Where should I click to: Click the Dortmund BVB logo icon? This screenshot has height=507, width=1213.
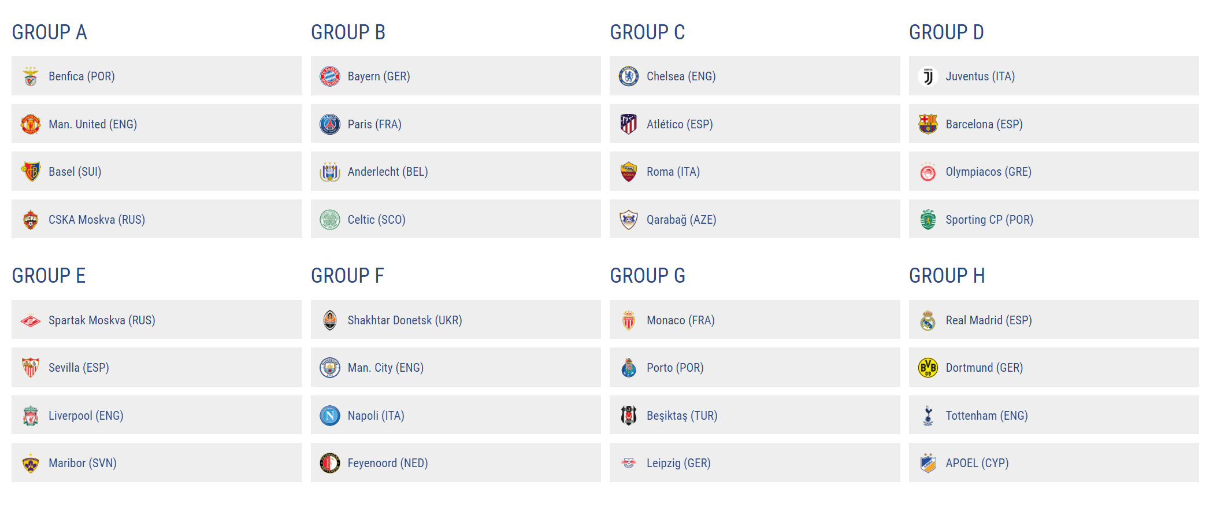pos(928,368)
